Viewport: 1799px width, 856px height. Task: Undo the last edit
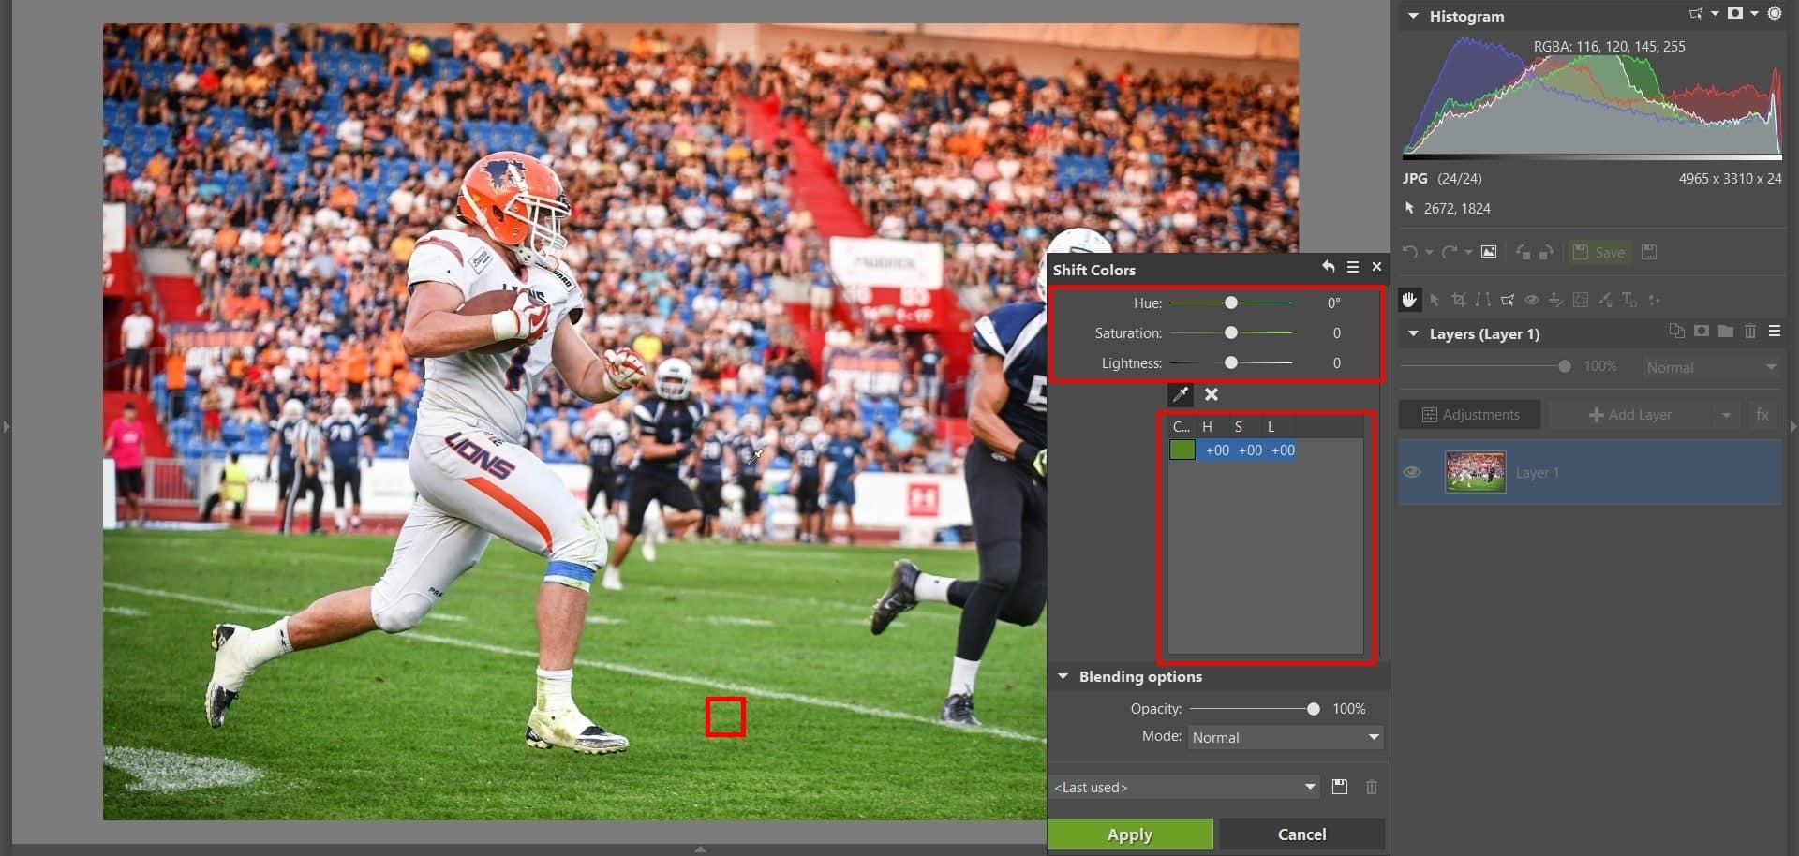click(x=1409, y=252)
